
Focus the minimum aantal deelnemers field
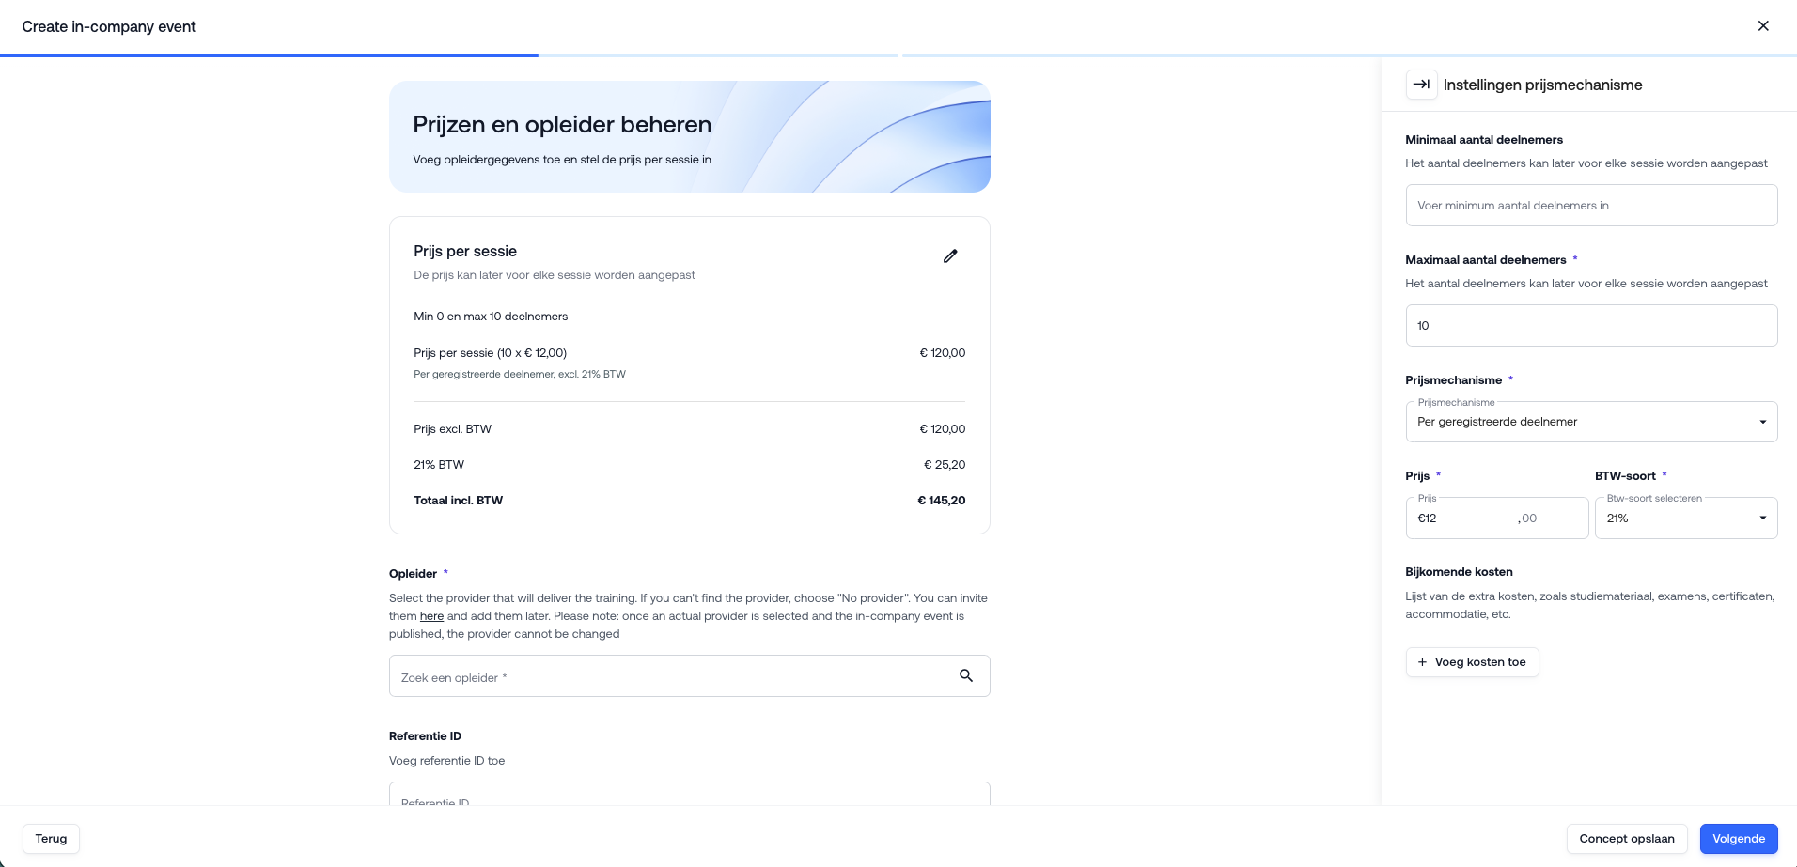tap(1591, 206)
